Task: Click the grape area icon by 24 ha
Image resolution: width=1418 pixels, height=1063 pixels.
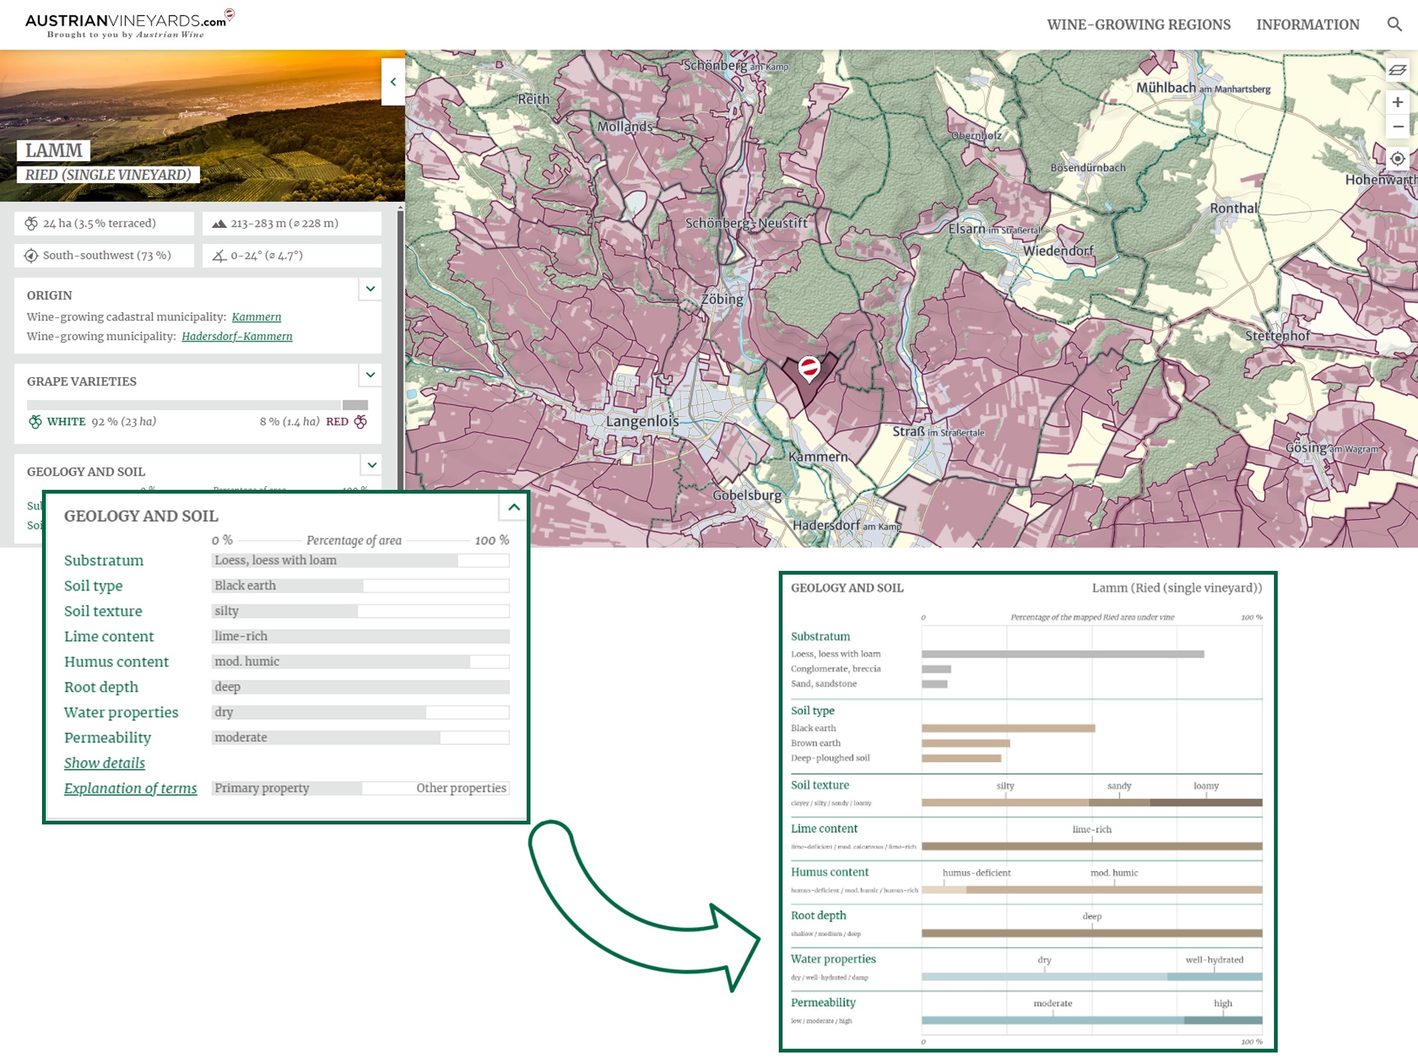Action: tap(31, 224)
